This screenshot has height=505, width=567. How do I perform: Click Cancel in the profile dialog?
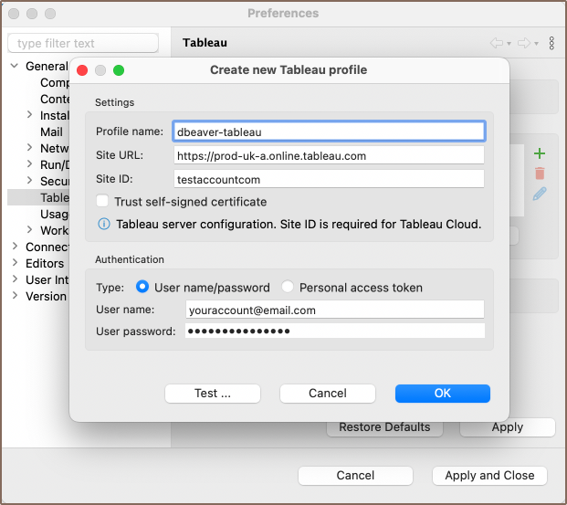tap(327, 393)
